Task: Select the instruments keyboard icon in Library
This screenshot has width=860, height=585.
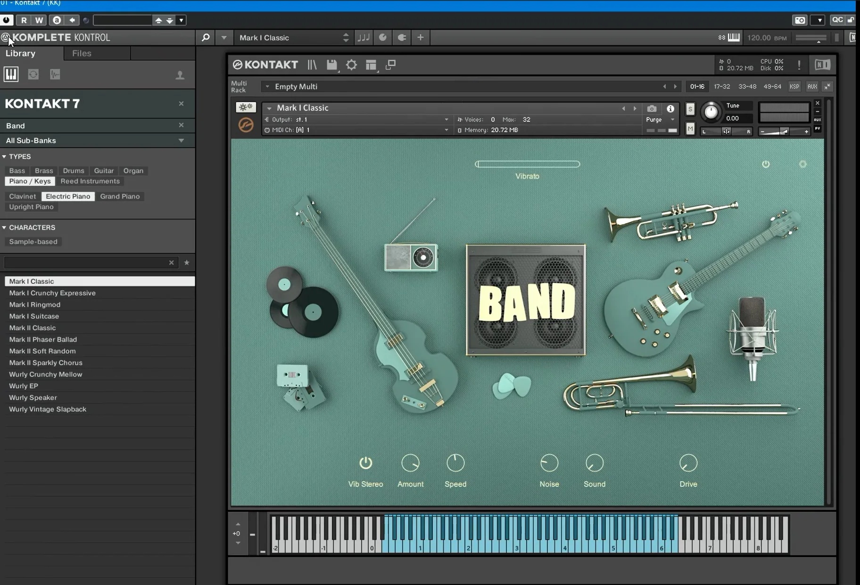Action: point(11,74)
